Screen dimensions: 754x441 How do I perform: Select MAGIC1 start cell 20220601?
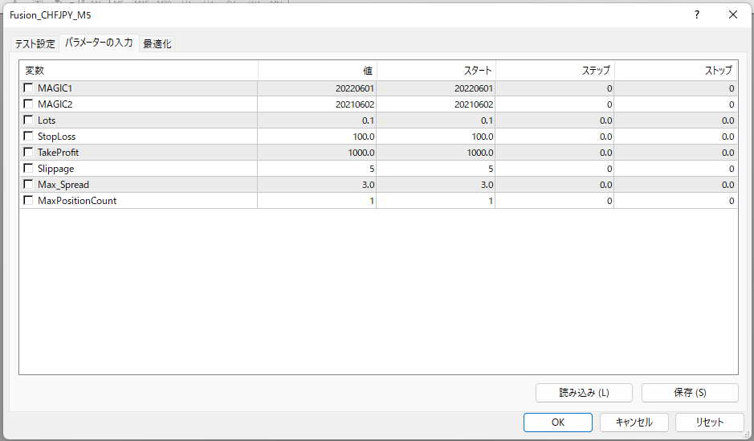pos(436,88)
